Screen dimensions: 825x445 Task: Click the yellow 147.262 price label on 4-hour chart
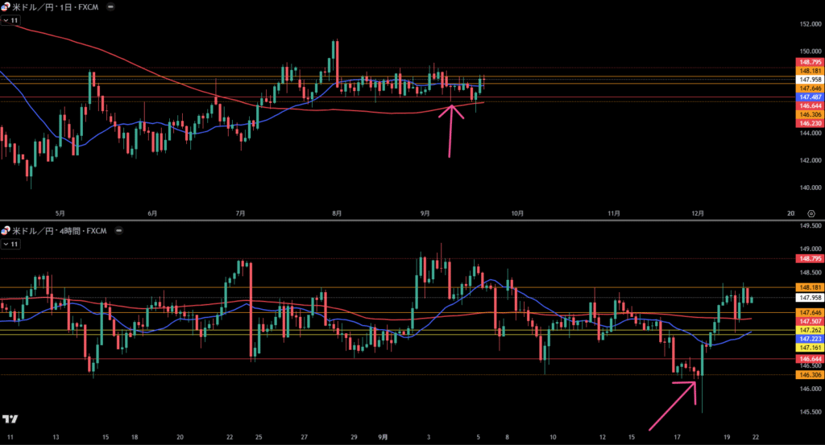(x=809, y=330)
